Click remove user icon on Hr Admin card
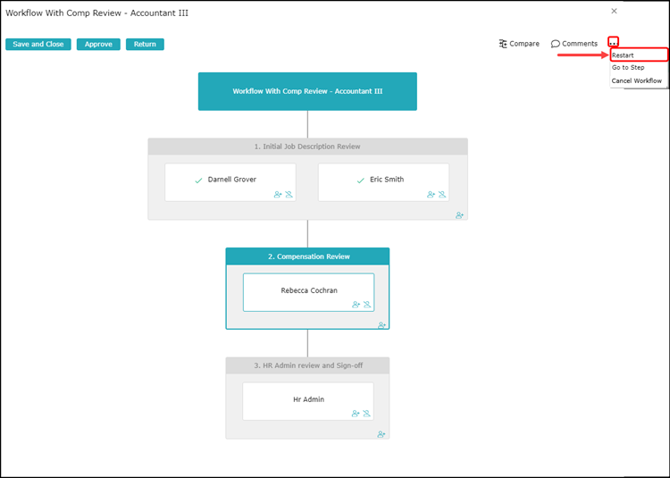 click(x=366, y=414)
